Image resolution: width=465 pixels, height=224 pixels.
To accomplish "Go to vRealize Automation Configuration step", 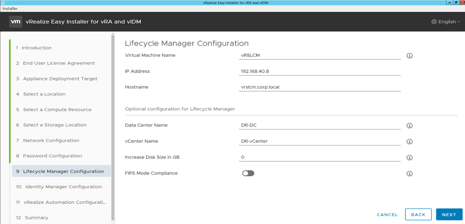I will tap(61, 203).
